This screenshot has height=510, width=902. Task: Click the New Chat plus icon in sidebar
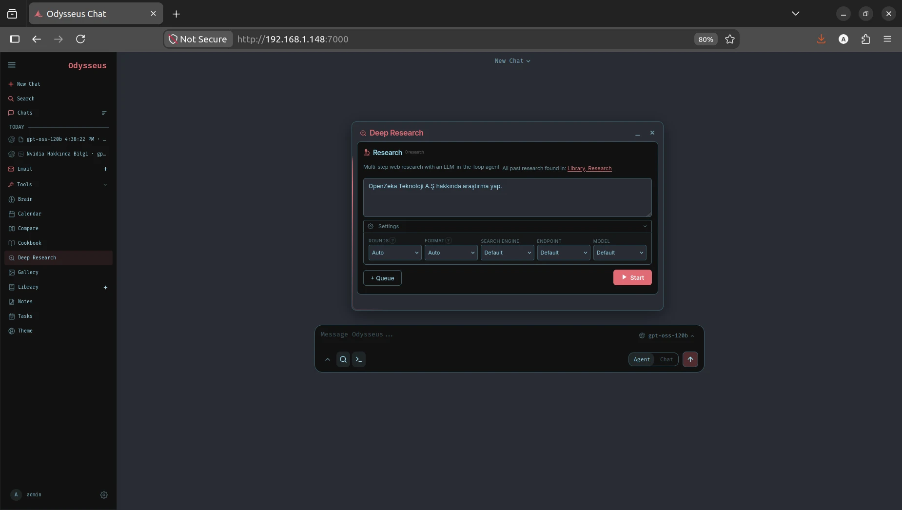pyautogui.click(x=11, y=84)
